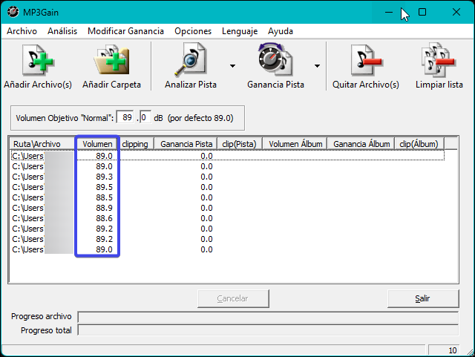Close the MP3Gain window

(x=456, y=12)
